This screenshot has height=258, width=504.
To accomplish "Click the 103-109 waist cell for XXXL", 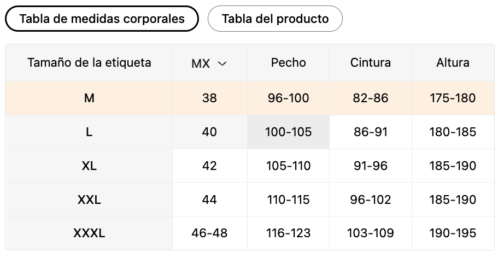I will 371,233.
